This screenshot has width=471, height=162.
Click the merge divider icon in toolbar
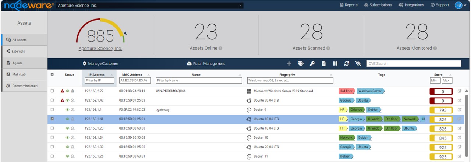(x=289, y=63)
